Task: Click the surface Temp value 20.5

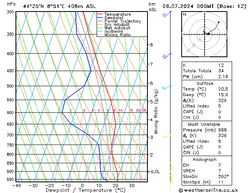Action: click(x=223, y=89)
